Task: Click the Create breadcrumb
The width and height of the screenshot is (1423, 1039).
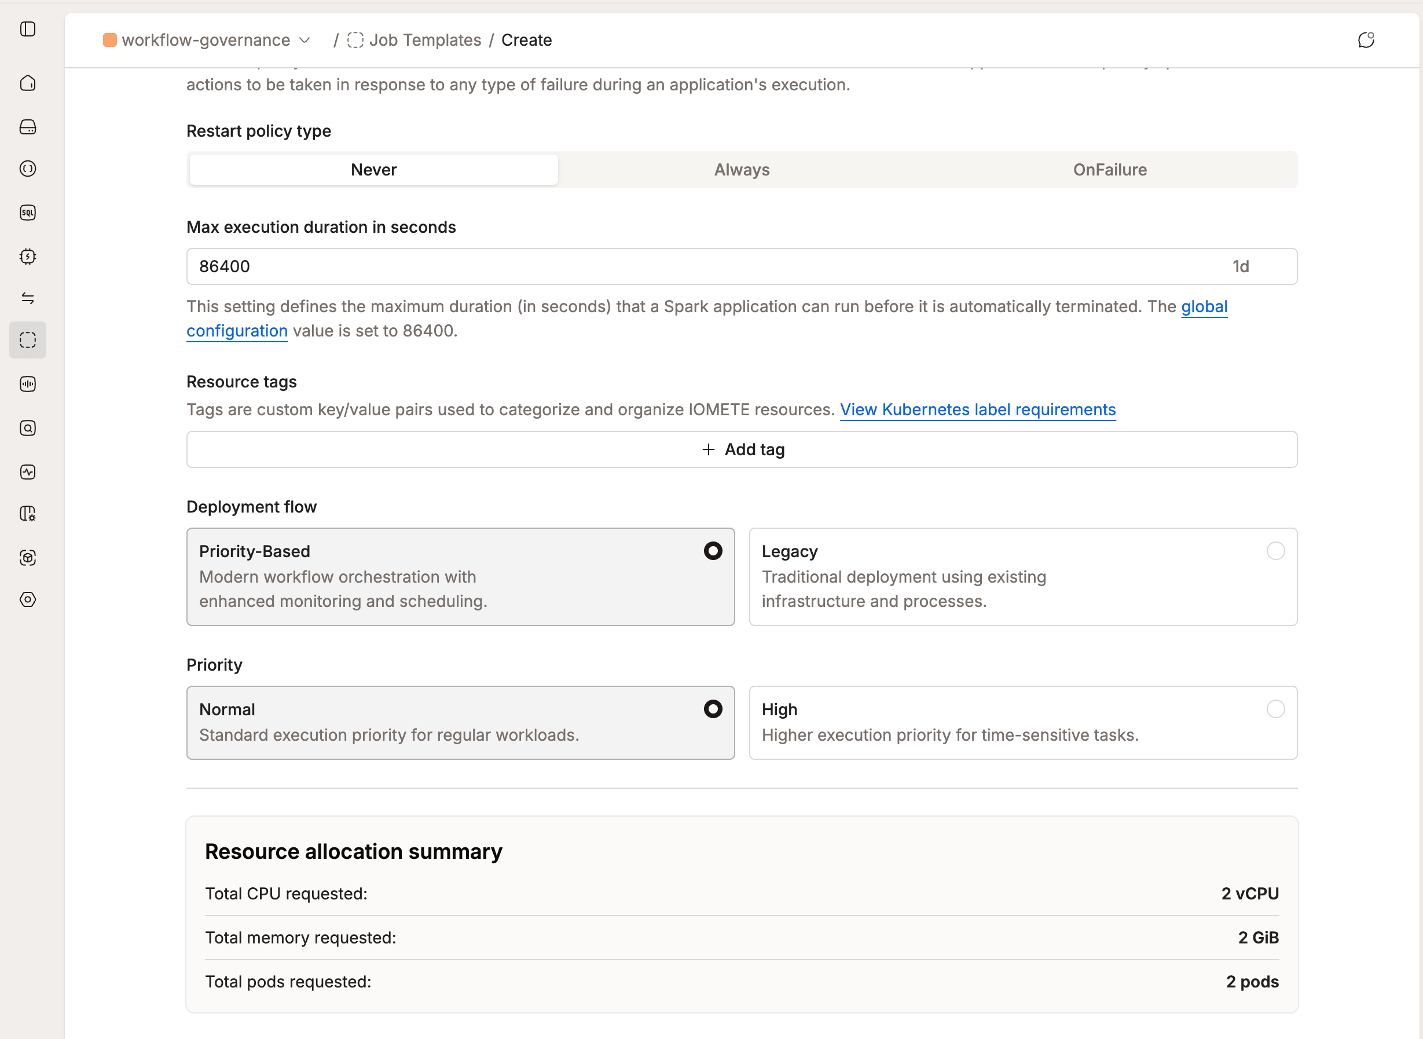Action: click(527, 41)
